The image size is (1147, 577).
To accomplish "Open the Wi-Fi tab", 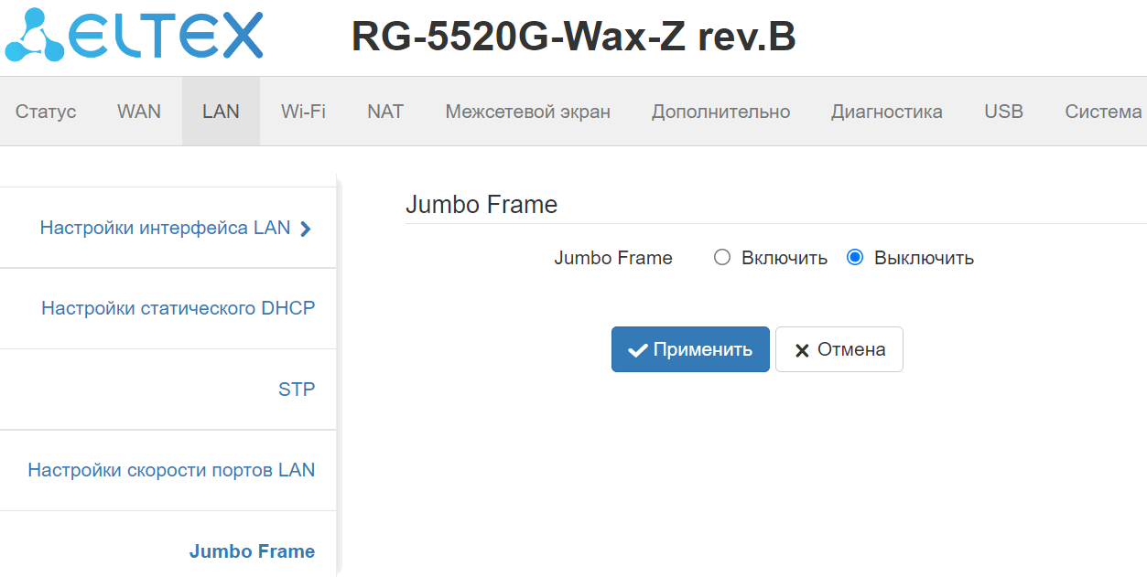I will tap(303, 112).
